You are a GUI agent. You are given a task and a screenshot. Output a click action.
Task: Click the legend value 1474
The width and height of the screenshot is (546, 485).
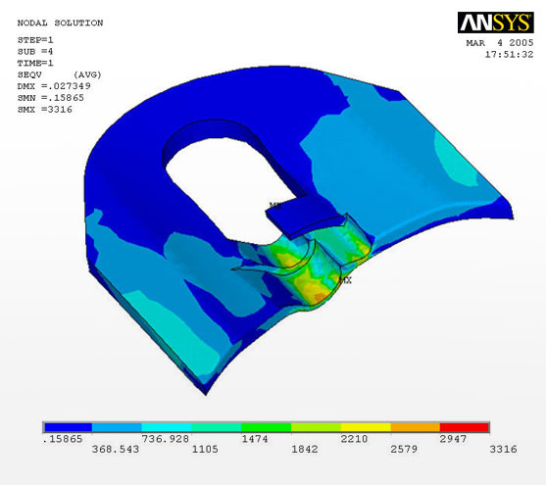coord(255,439)
